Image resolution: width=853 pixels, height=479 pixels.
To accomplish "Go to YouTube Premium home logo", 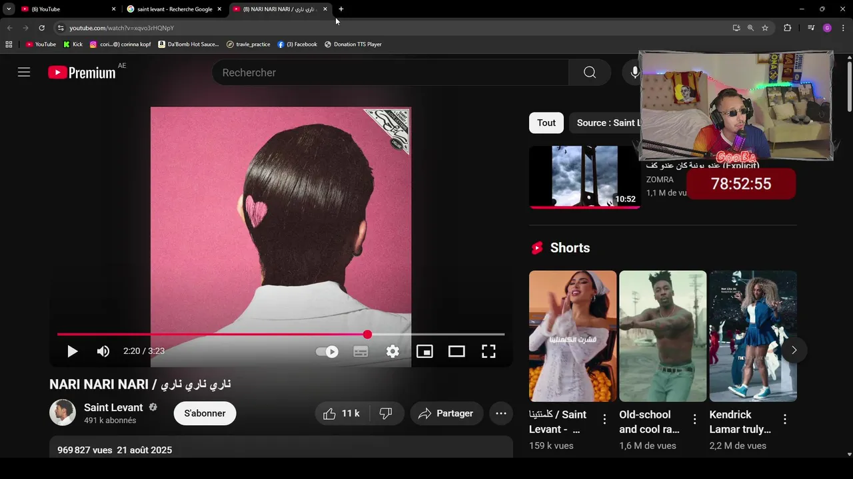I will pos(82,73).
